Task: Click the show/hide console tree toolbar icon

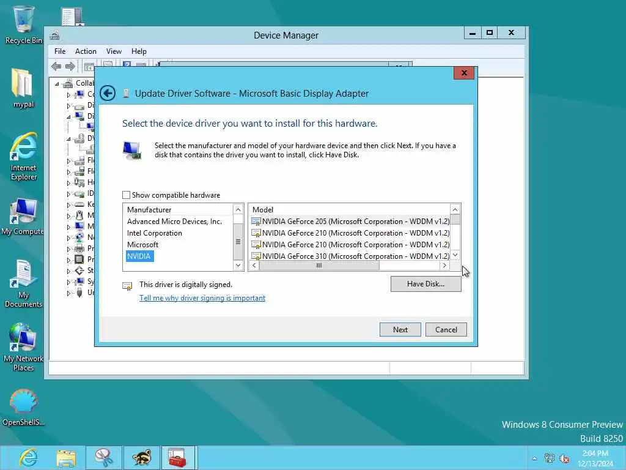Action: [89, 66]
